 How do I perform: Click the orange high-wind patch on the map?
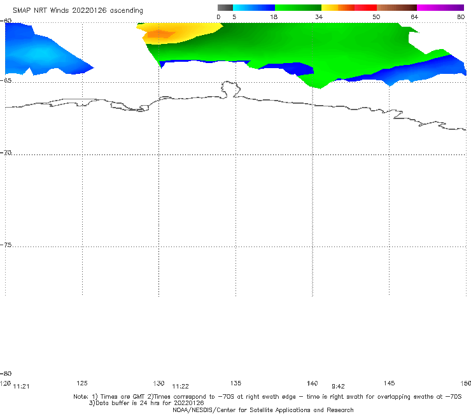pos(160,34)
